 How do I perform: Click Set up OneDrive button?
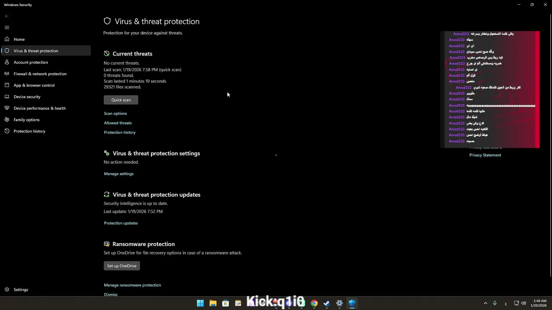click(122, 266)
